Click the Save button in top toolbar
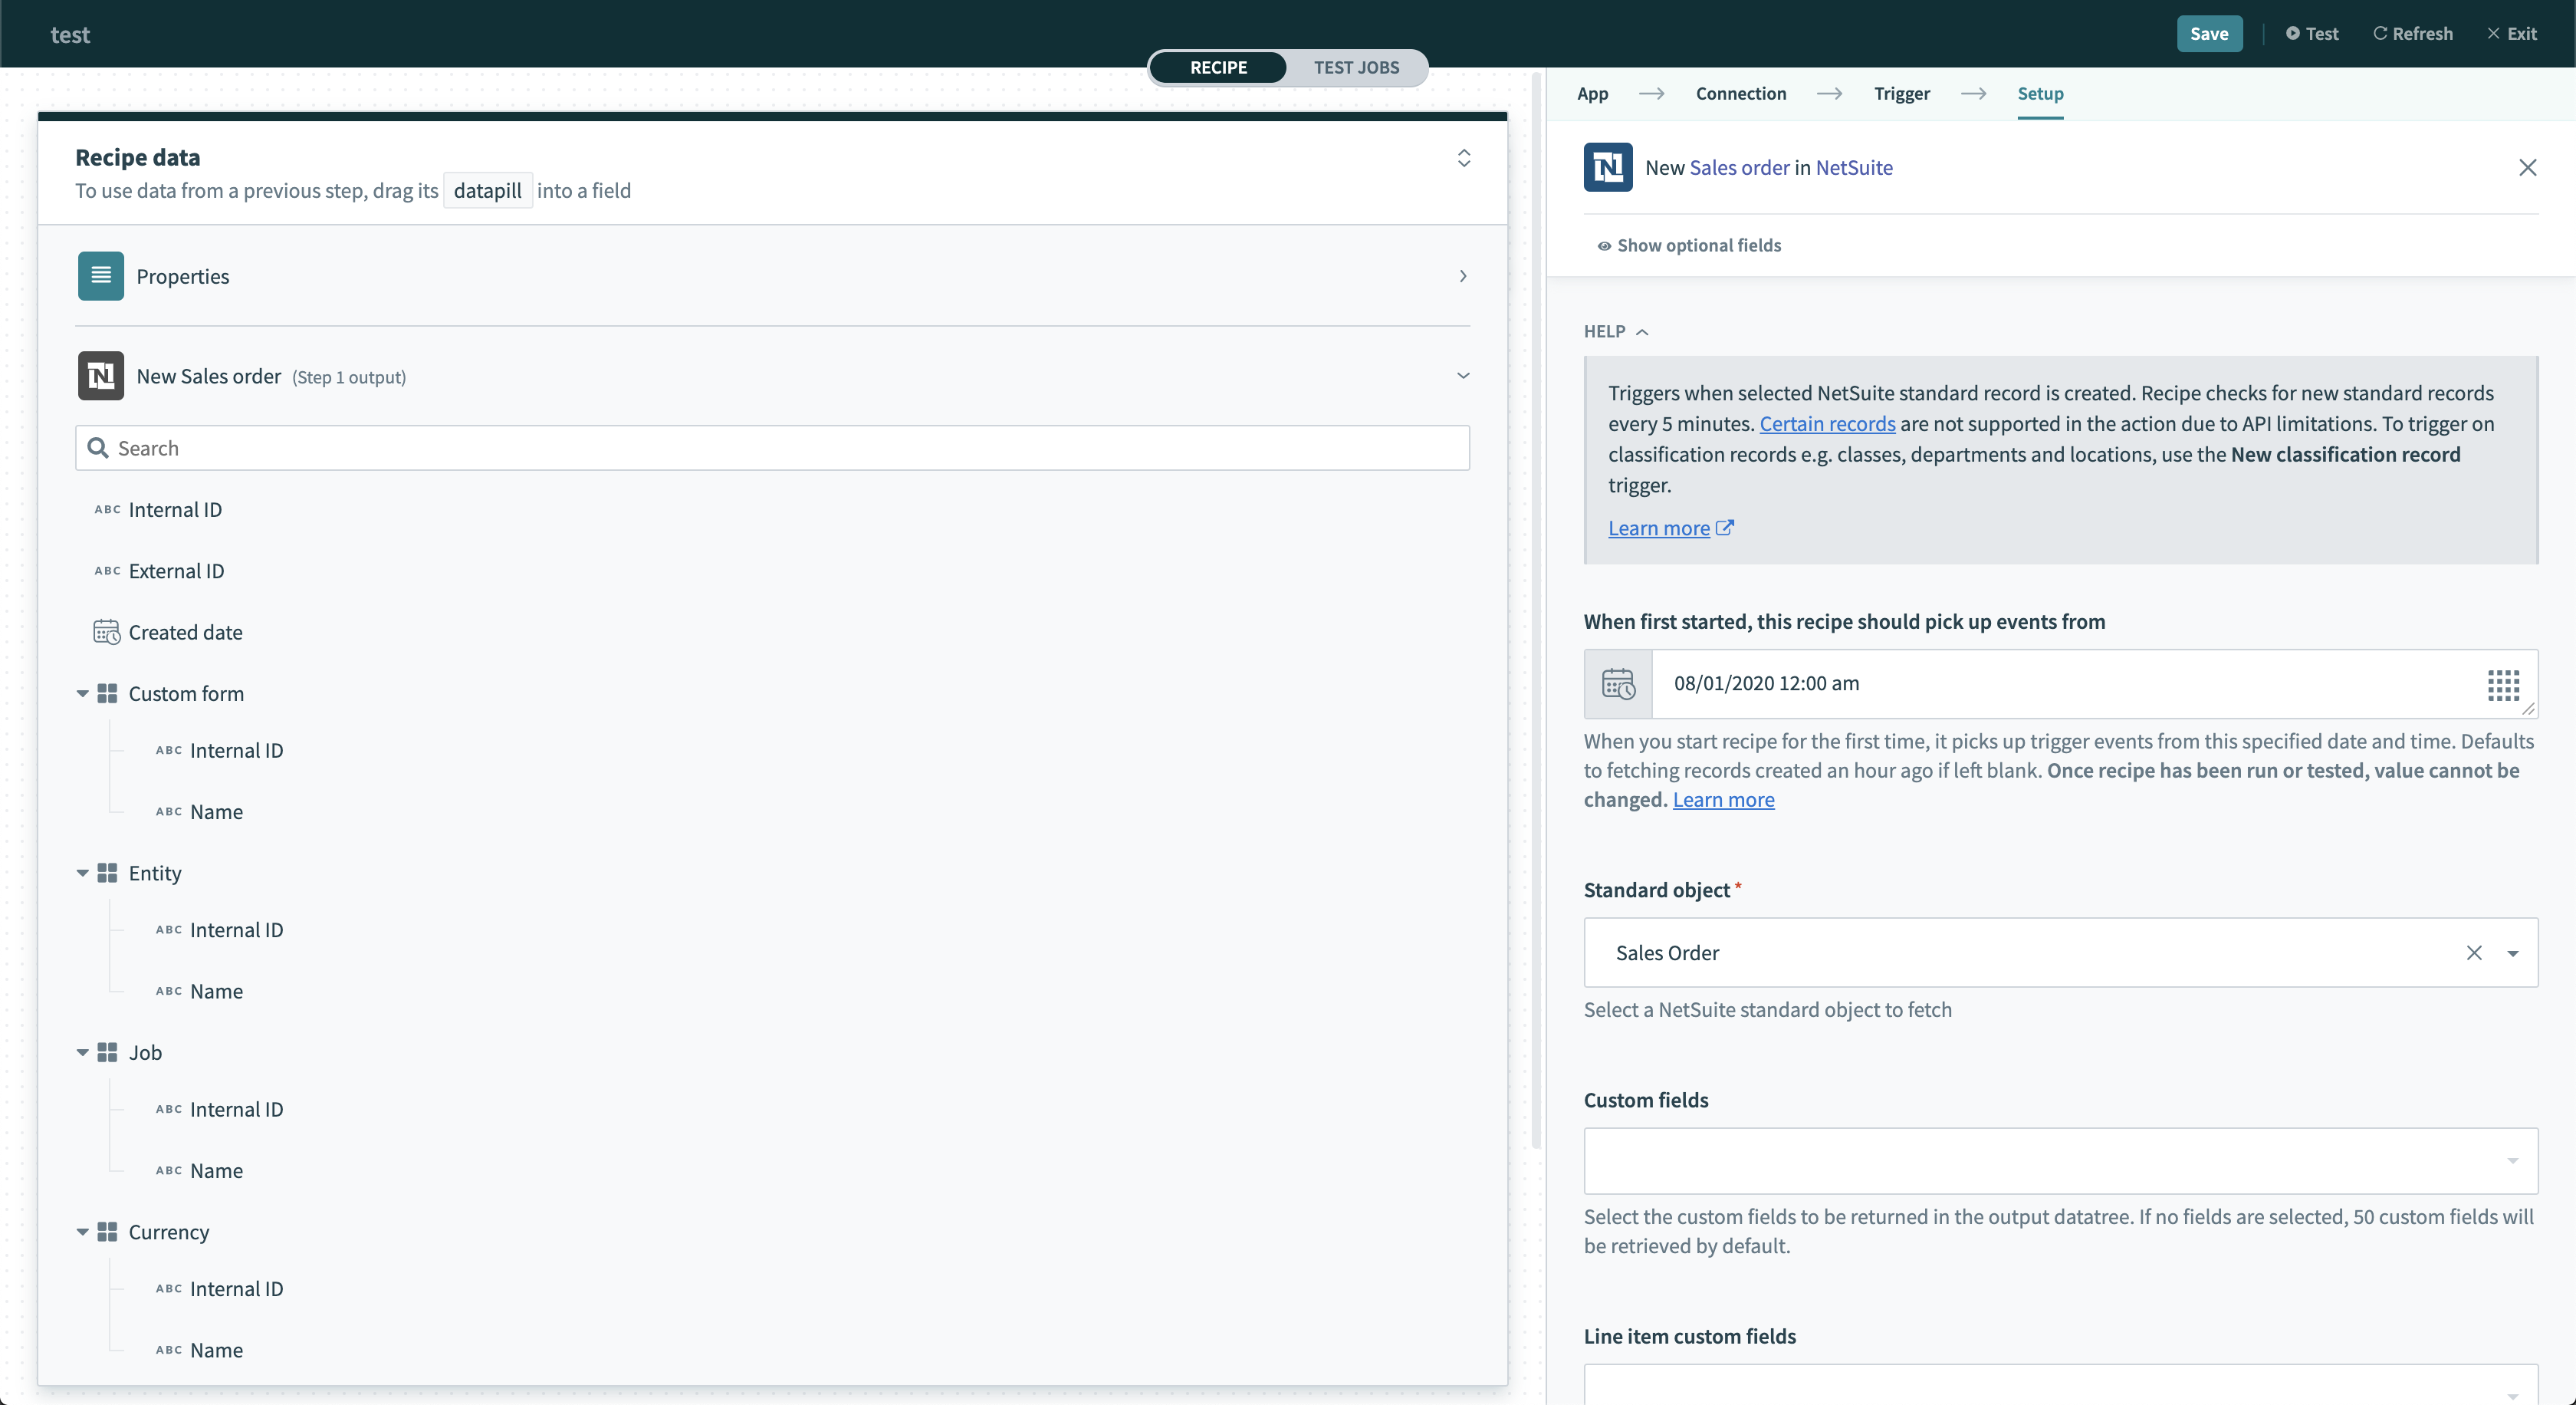 (2210, 33)
